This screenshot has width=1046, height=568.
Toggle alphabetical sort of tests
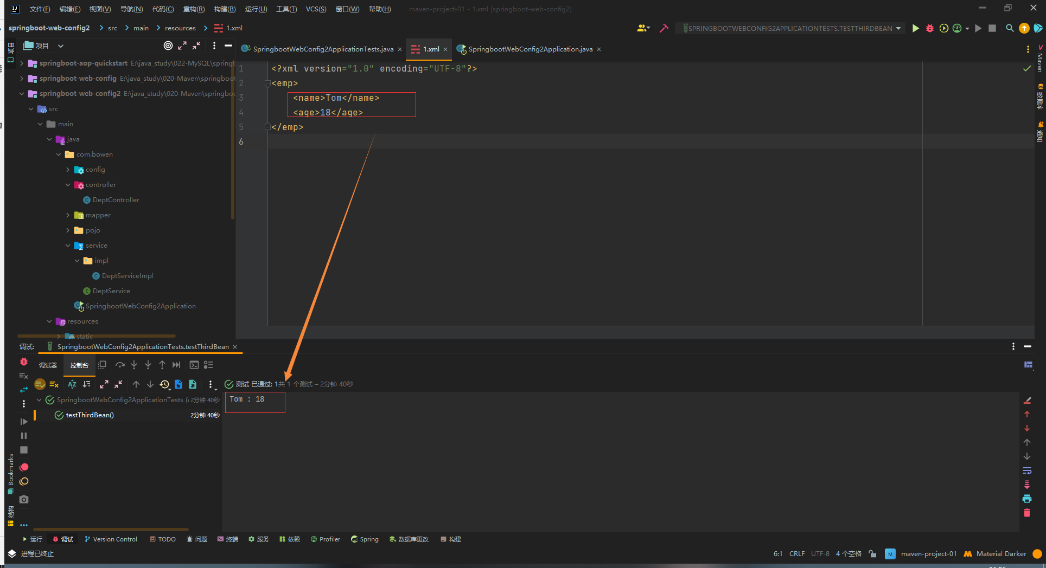pyautogui.click(x=72, y=384)
